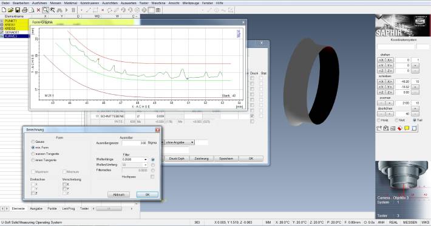Click the Pause program toolbar icon

[x=73, y=10]
